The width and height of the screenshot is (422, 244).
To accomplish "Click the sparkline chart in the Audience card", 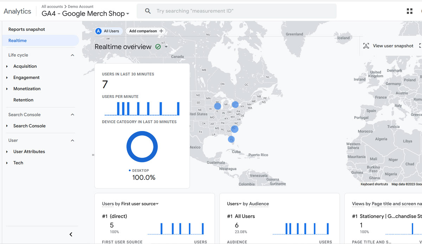I will point(301,229).
